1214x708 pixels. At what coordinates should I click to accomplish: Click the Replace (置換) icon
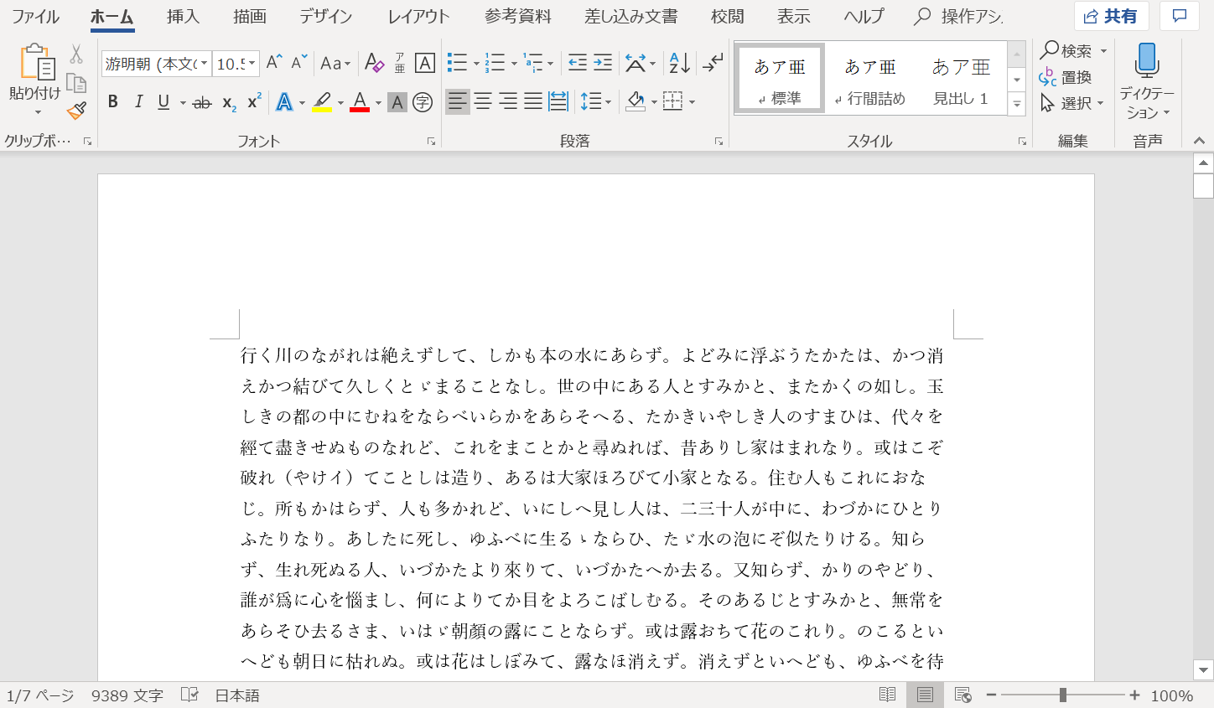tap(1065, 77)
